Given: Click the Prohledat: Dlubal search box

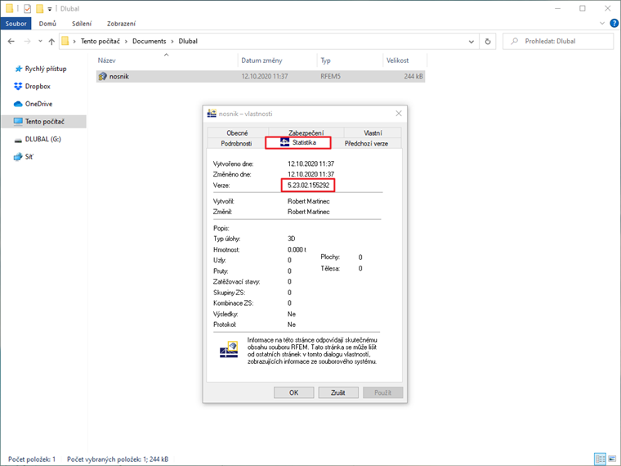Looking at the screenshot, I should tap(558, 41).
